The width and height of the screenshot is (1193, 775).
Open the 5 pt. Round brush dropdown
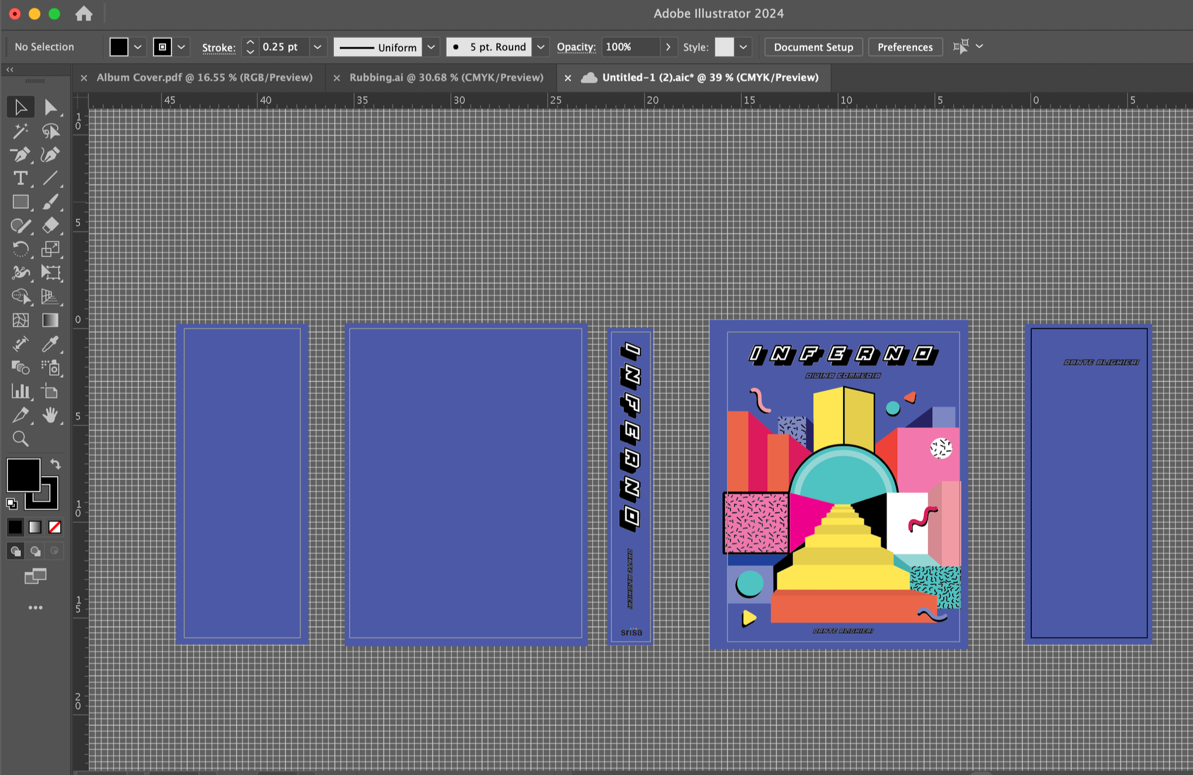pyautogui.click(x=541, y=47)
